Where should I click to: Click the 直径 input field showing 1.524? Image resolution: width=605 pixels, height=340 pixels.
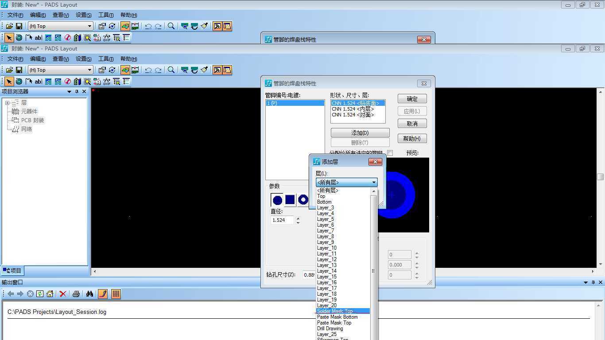(x=282, y=220)
